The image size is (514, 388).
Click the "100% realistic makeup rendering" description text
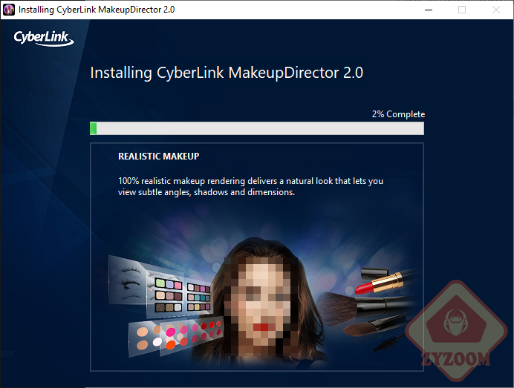click(x=250, y=187)
